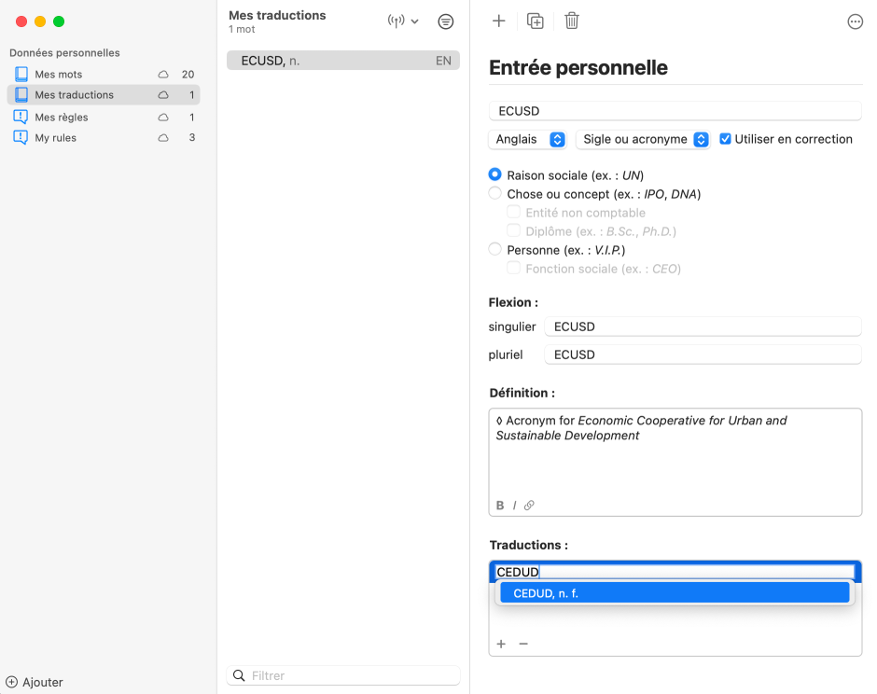This screenshot has height=694, width=877.
Task: Open the Anglais language dropdown
Action: point(528,139)
